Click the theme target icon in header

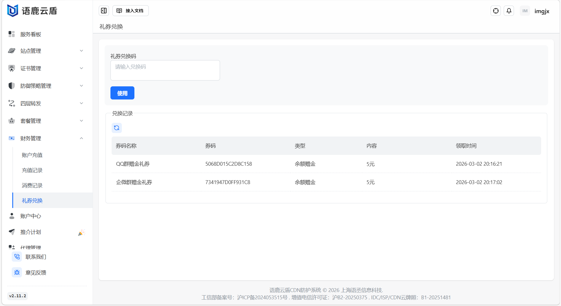click(x=496, y=11)
